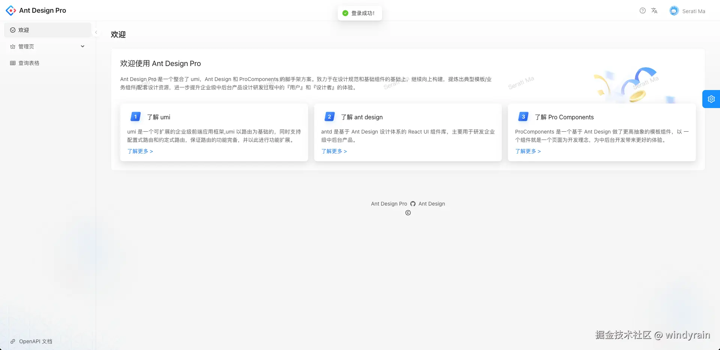Viewport: 720px width, 350px height.
Task: Click the smiley icon beside 欢迎
Action: pos(13,30)
